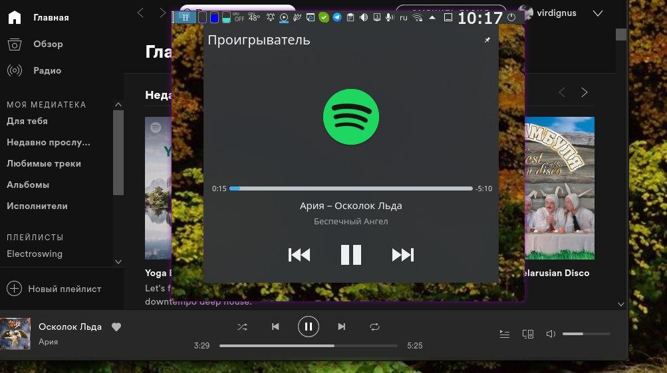Skip to next track in widget player
667x373 pixels.
(402, 255)
